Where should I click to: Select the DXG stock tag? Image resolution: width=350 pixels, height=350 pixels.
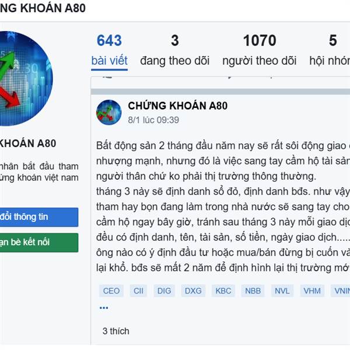pyautogui.click(x=194, y=290)
